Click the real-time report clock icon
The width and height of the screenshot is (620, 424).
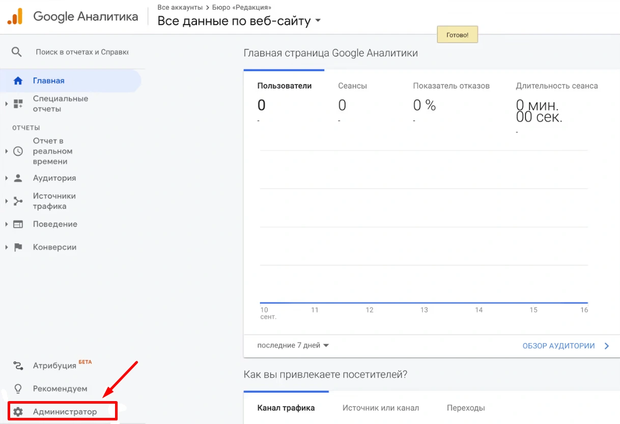(x=18, y=151)
